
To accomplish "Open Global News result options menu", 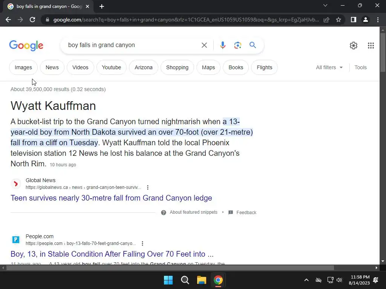I will pyautogui.click(x=148, y=187).
